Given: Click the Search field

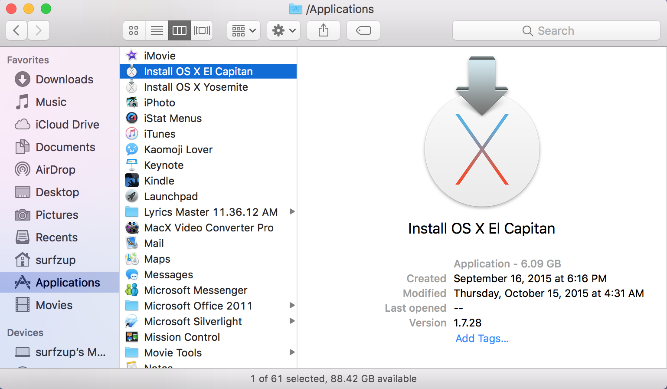Looking at the screenshot, I should tap(556, 31).
